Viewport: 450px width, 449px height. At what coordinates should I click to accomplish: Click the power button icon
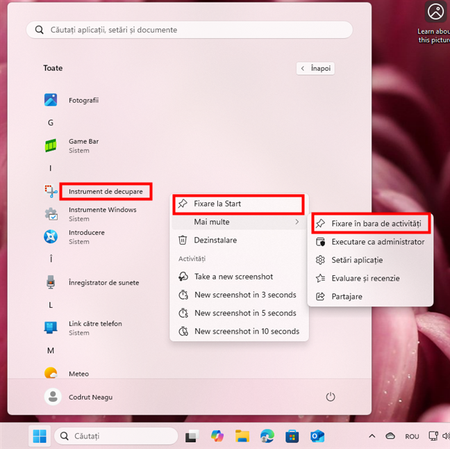pos(331,397)
